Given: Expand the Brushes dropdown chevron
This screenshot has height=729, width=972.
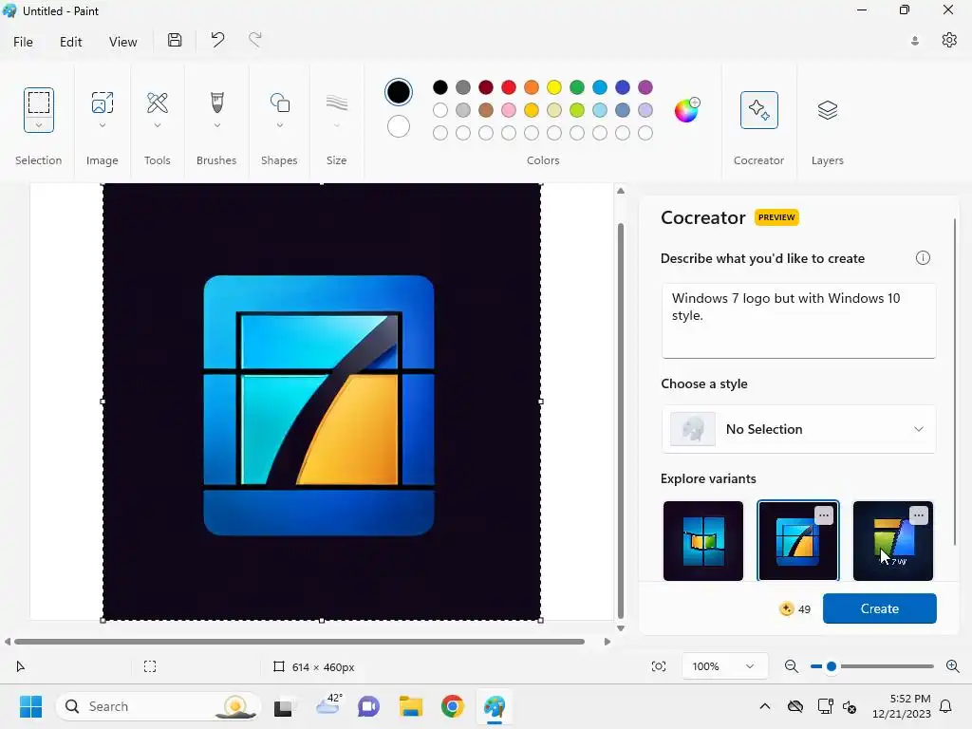Looking at the screenshot, I should coord(217,125).
